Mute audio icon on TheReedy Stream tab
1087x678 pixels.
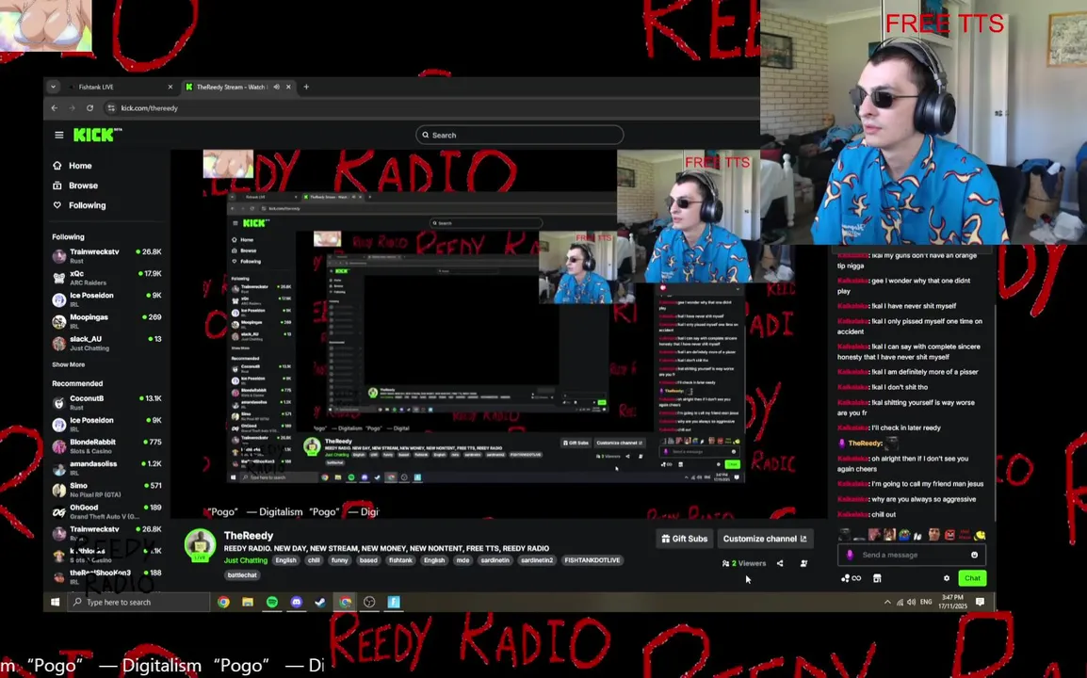(277, 87)
